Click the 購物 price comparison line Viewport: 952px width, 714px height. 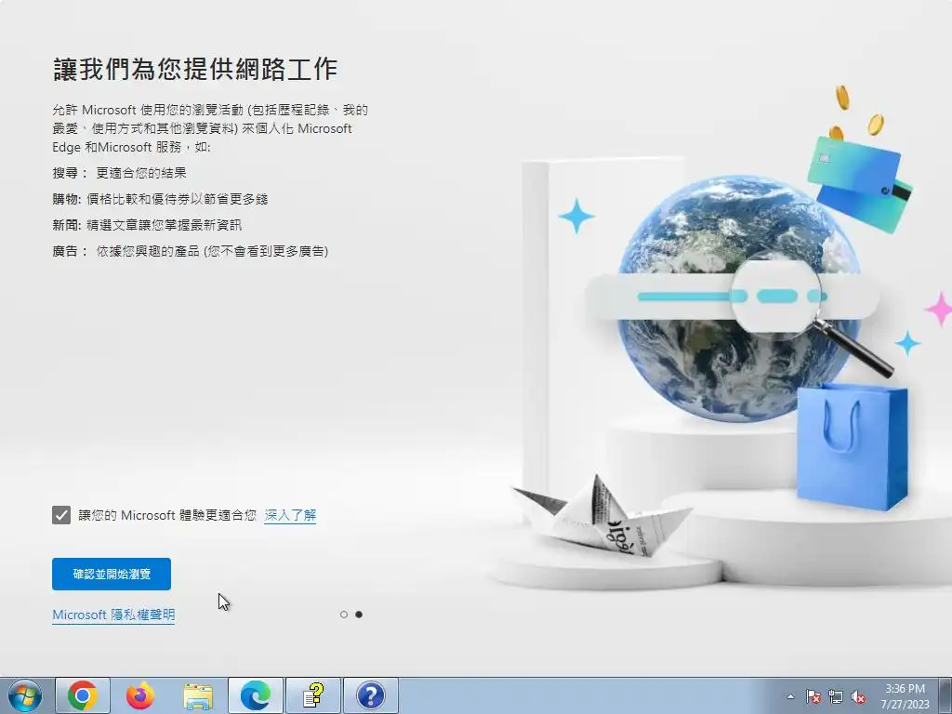coord(160,199)
